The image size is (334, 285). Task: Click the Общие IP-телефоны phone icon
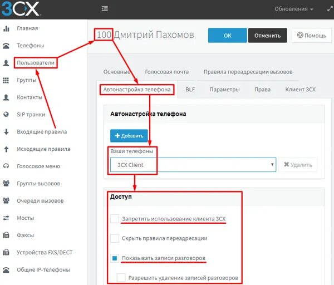point(6,270)
